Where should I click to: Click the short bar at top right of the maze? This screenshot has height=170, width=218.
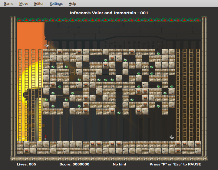tap(158, 43)
